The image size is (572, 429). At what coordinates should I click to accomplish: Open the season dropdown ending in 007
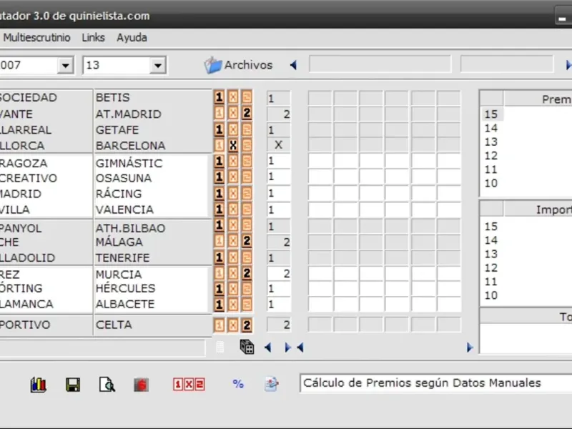pyautogui.click(x=65, y=65)
